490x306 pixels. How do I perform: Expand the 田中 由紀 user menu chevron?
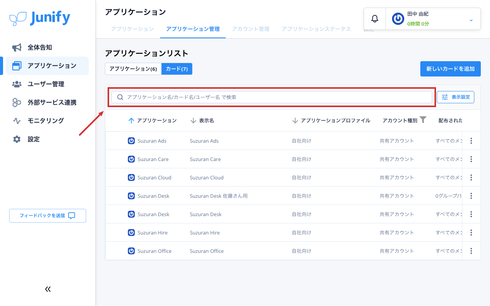(471, 20)
